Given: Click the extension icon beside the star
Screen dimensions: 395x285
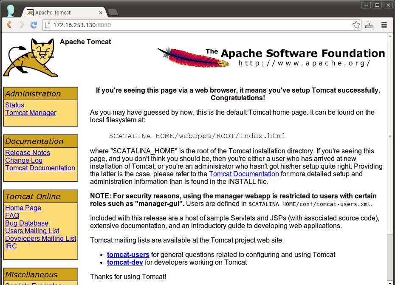Looking at the screenshot, I should coord(370,25).
